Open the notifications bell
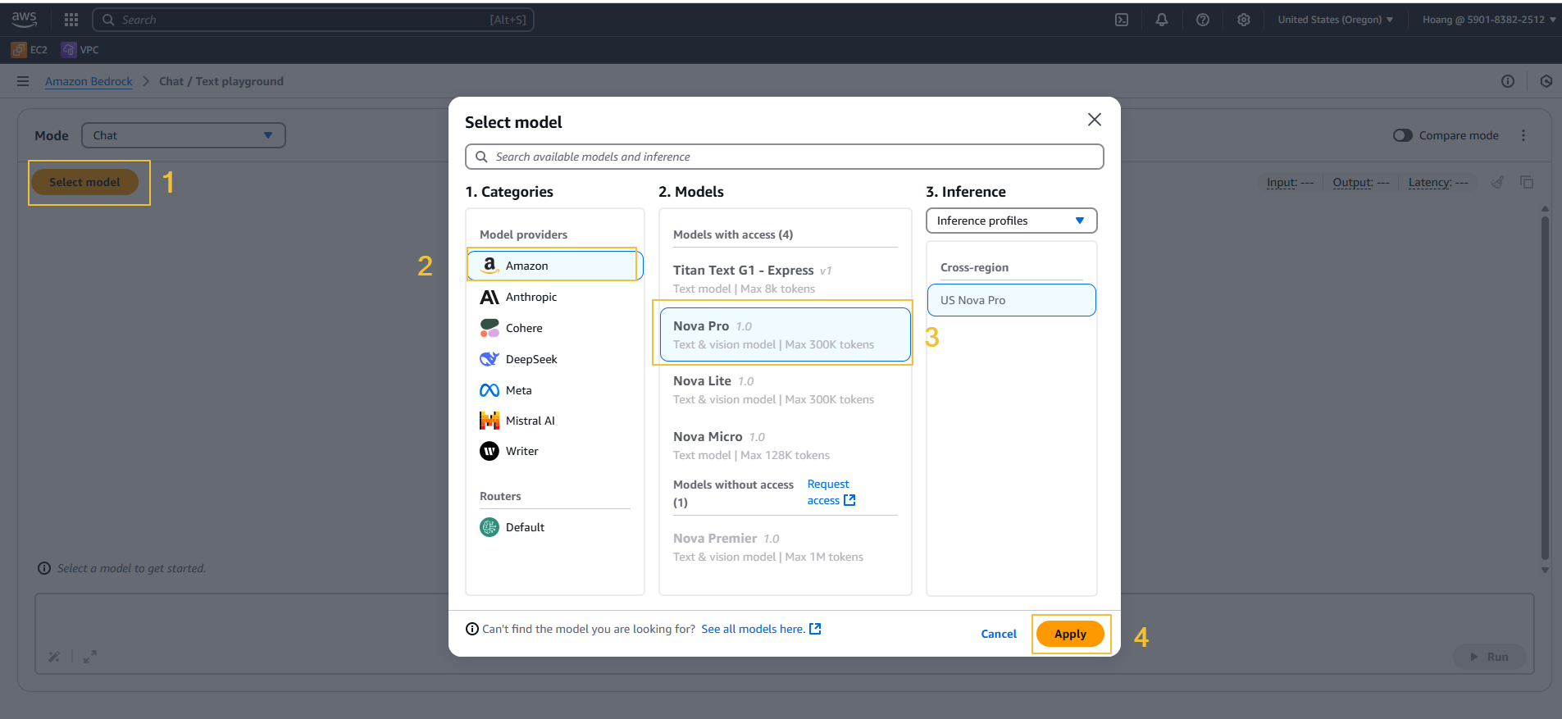This screenshot has height=719, width=1562. point(1162,20)
